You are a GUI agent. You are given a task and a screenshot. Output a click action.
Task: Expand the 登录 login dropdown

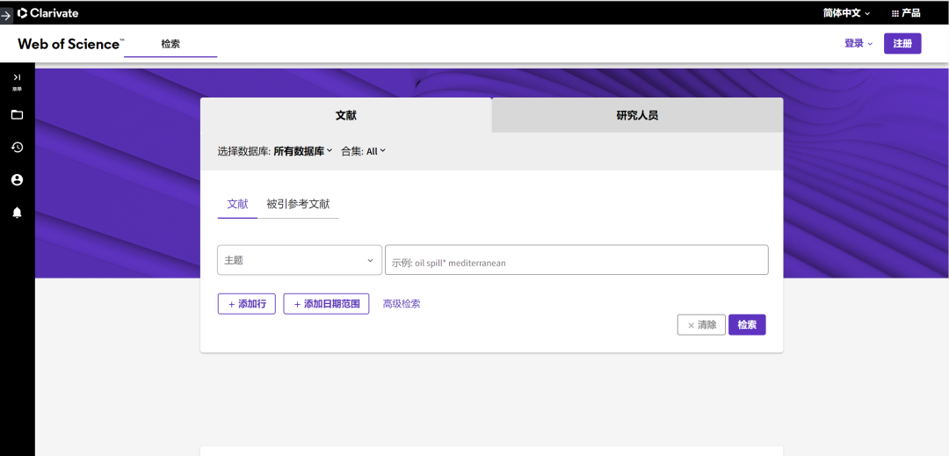click(858, 44)
